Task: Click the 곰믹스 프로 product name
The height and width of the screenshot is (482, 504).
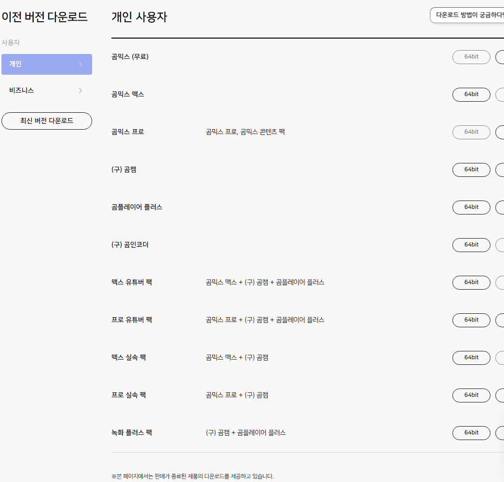Action: [x=128, y=132]
